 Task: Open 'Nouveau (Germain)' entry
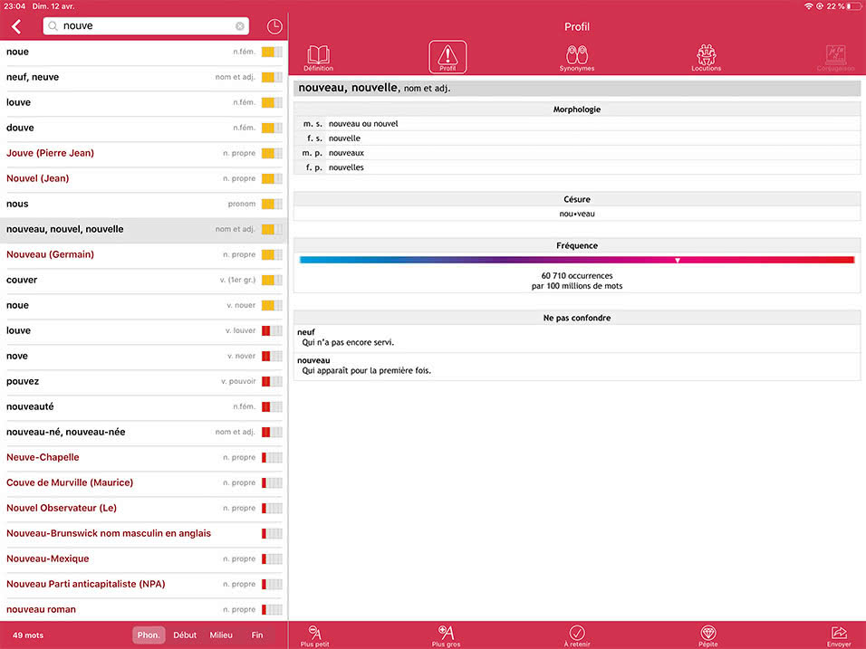tap(144, 255)
